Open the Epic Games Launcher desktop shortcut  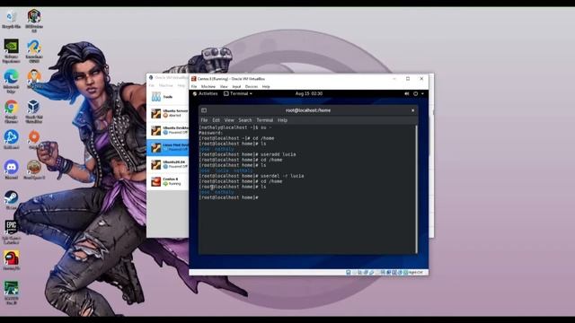point(12,231)
